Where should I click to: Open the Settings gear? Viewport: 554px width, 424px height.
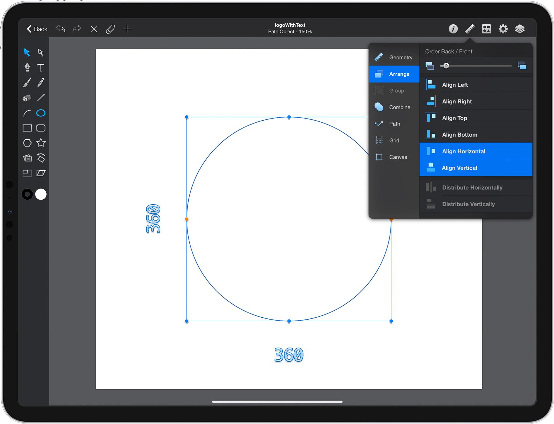click(503, 29)
